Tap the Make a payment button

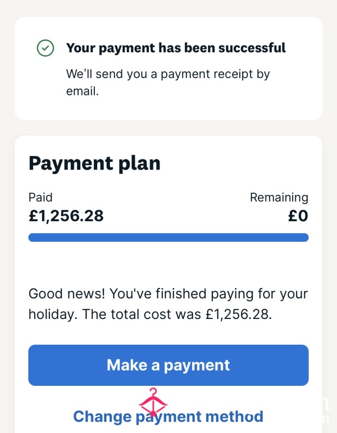pos(168,365)
